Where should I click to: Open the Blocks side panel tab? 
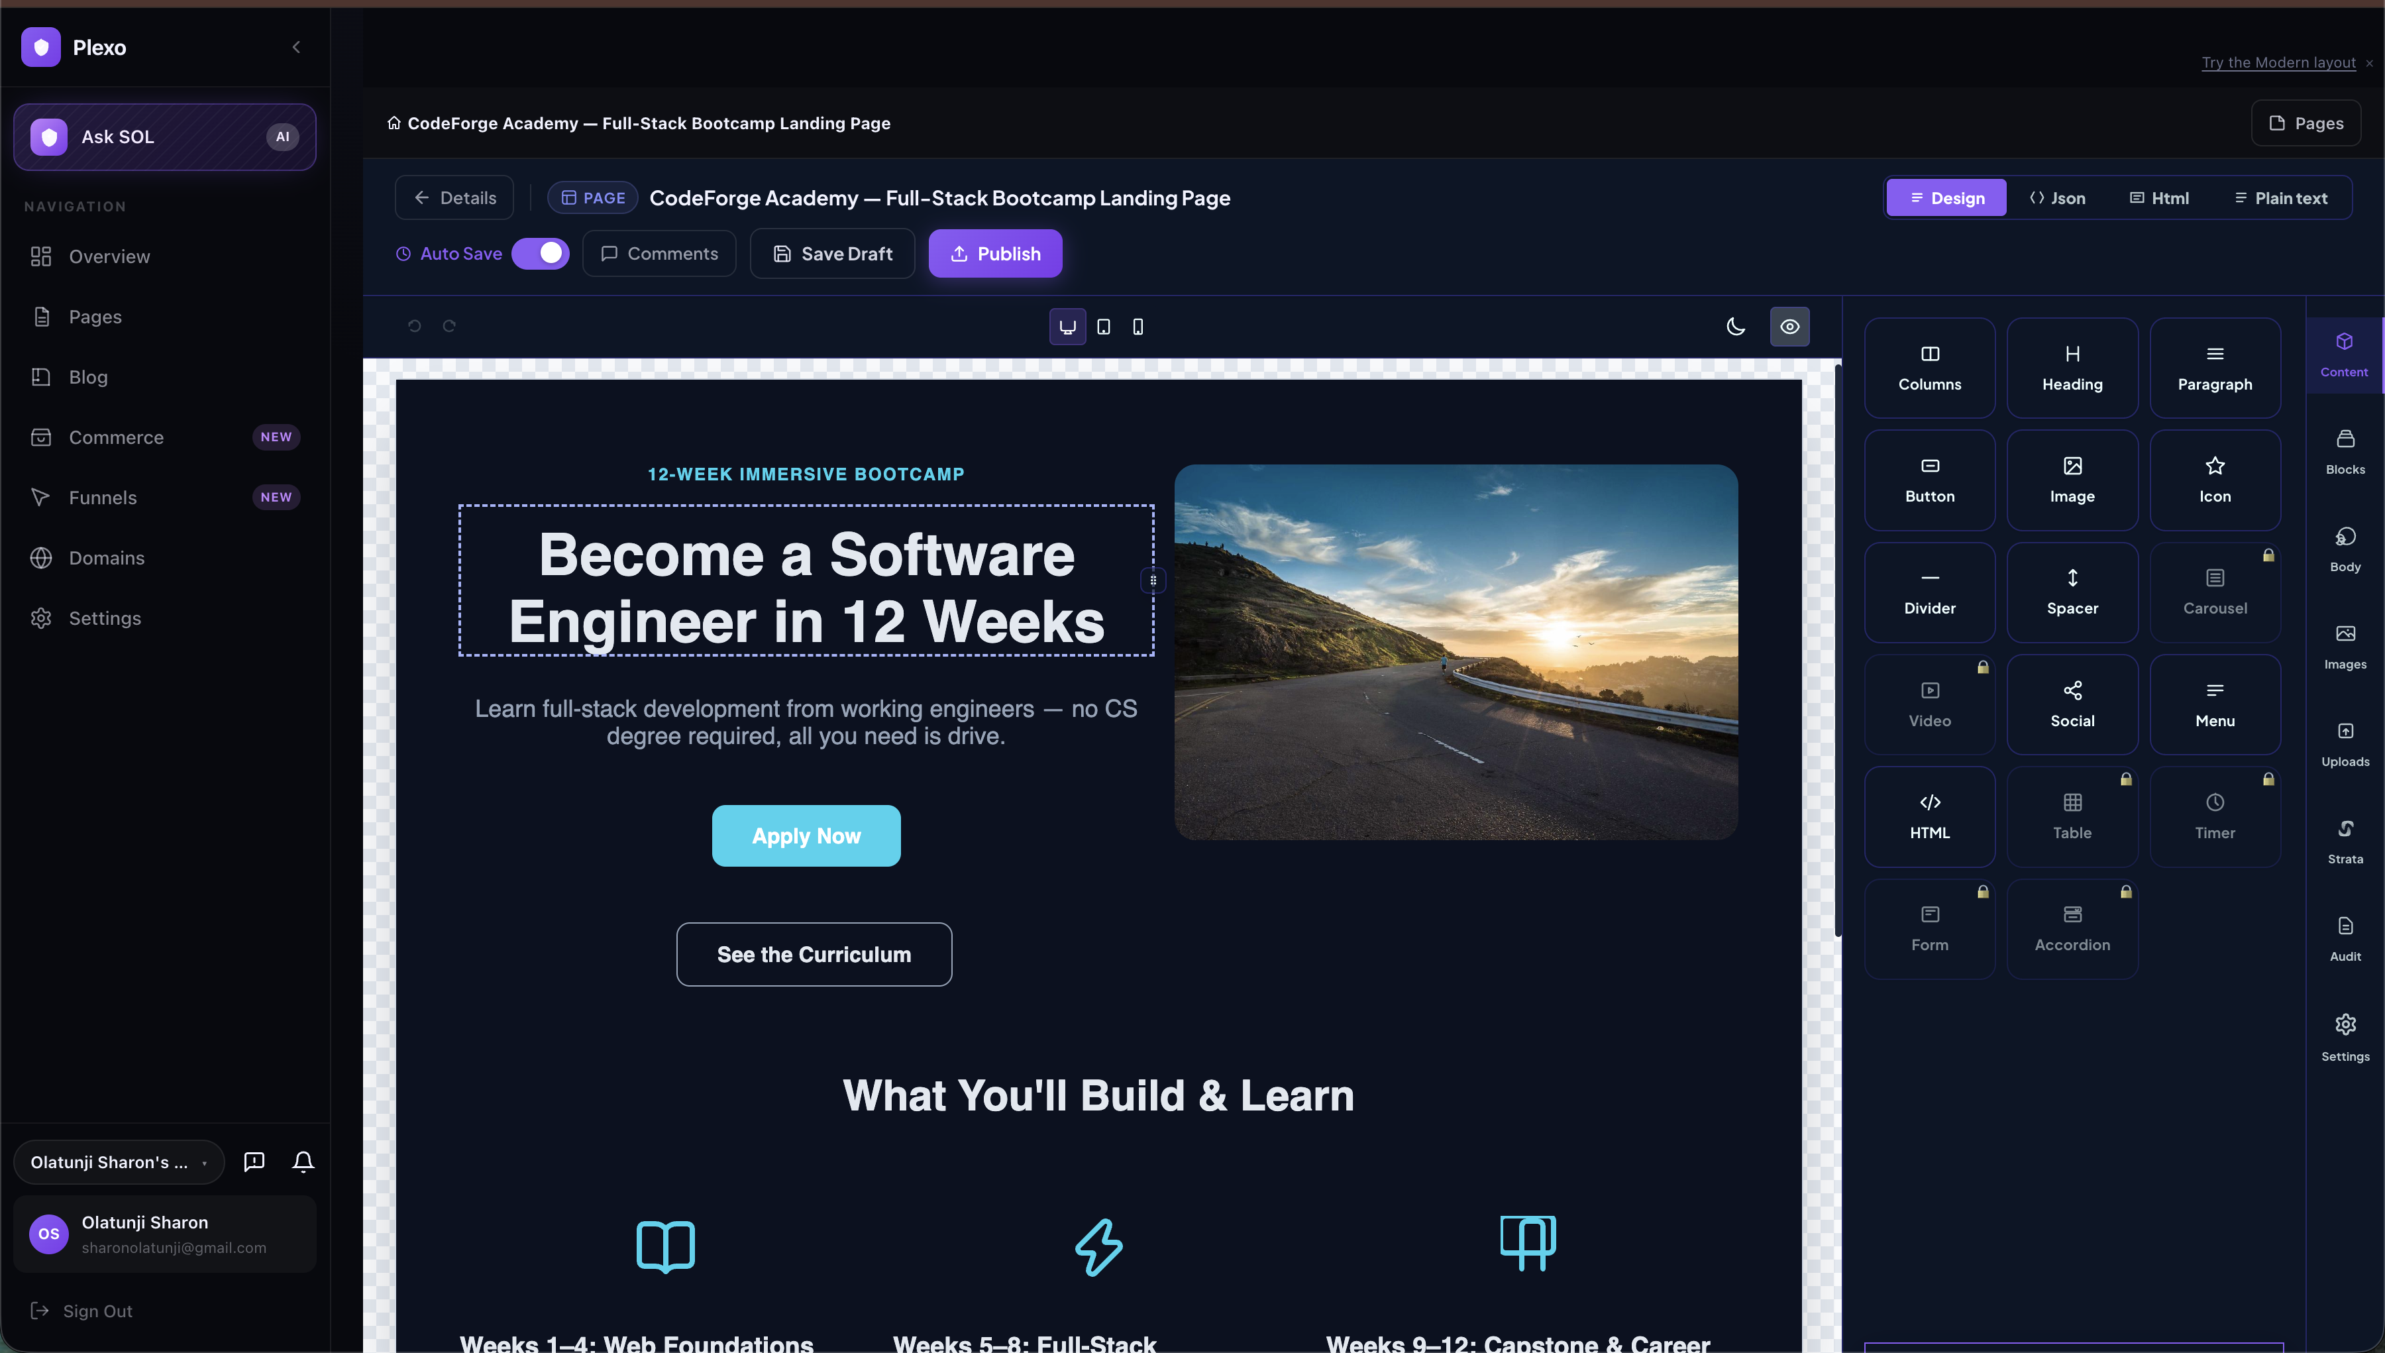[2344, 452]
